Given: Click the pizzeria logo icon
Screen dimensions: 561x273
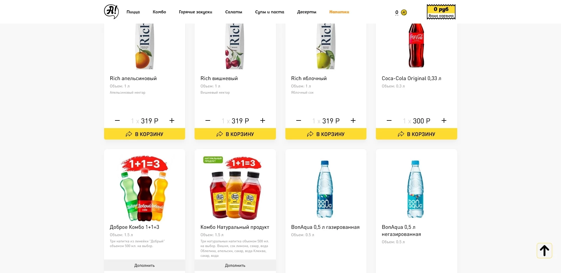Looking at the screenshot, I should tap(111, 12).
